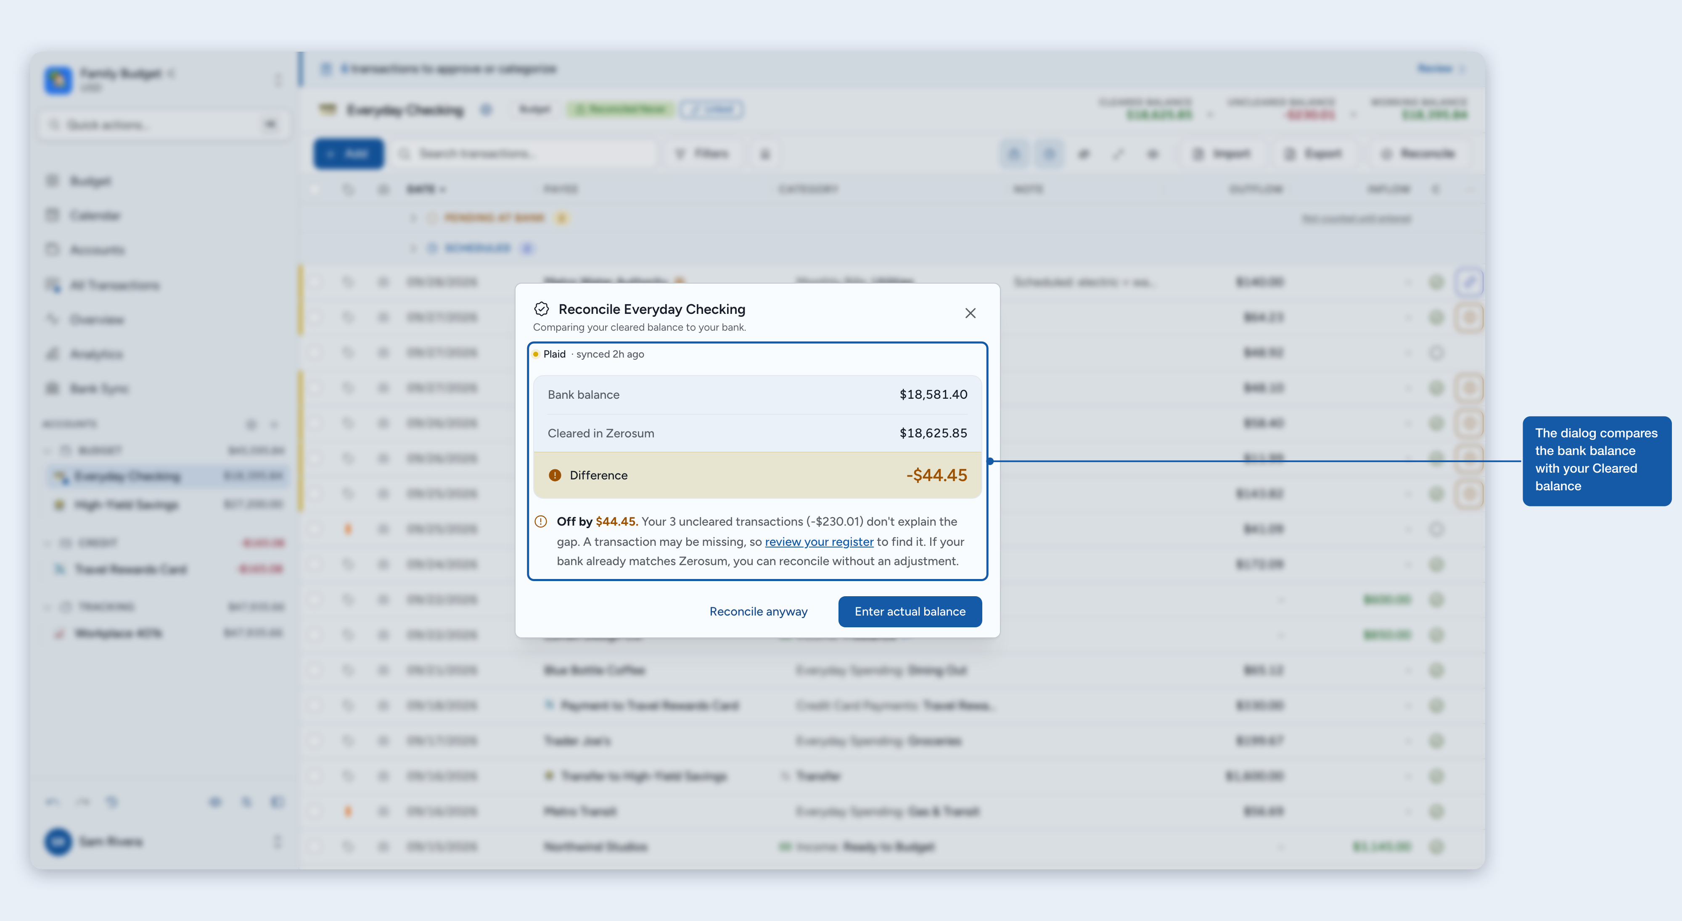Focus the Search transactions field

point(524,153)
